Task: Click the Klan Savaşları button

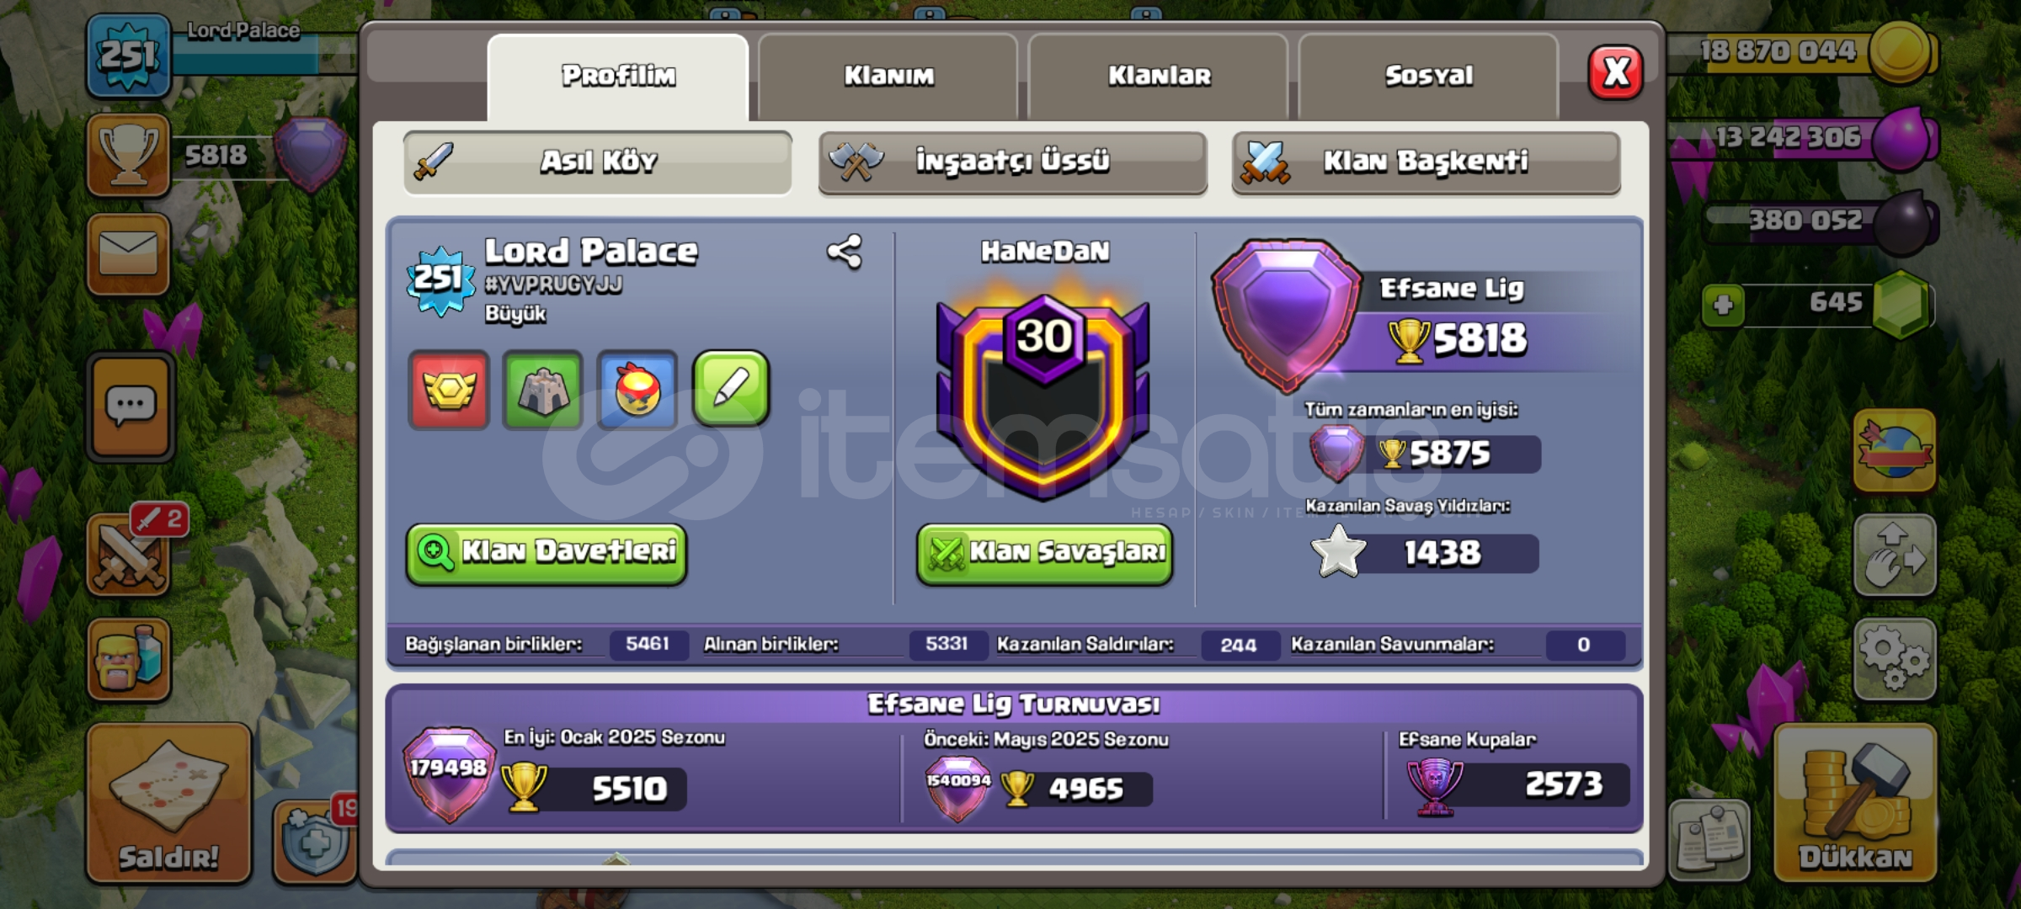Action: tap(1044, 553)
